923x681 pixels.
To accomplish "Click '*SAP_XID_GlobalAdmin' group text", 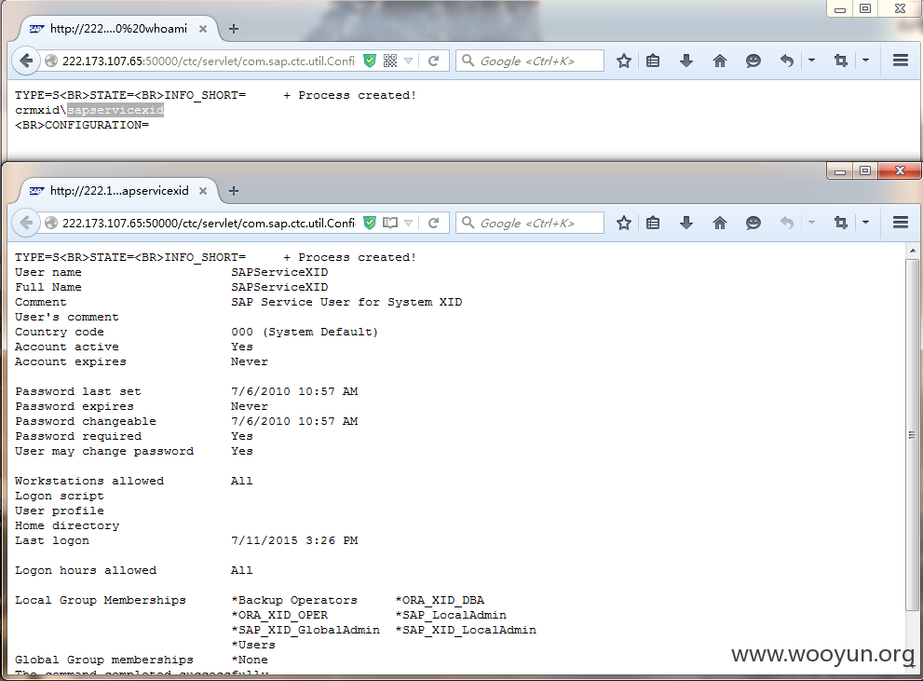I will 305,630.
